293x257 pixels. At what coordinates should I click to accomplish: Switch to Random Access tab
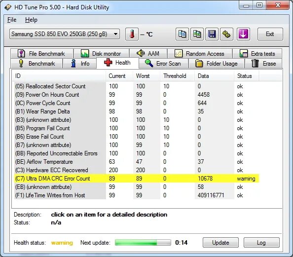(200, 53)
